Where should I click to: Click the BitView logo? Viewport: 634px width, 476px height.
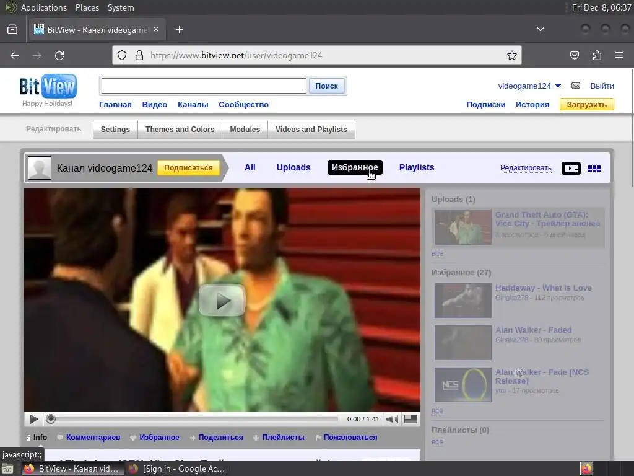coord(48,86)
